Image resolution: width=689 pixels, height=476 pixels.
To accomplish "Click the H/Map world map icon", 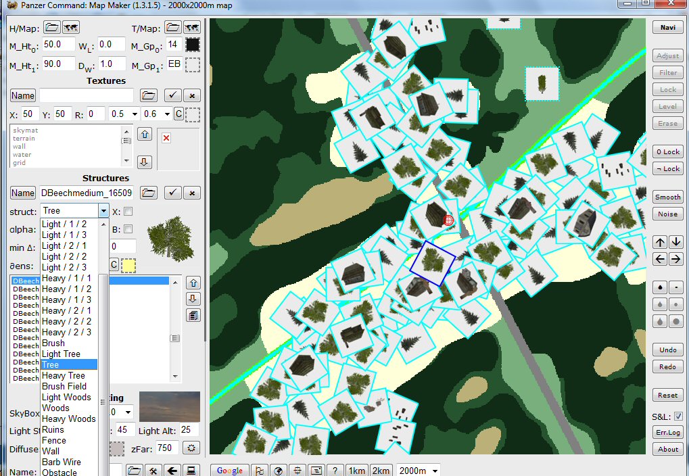I will click(x=71, y=28).
